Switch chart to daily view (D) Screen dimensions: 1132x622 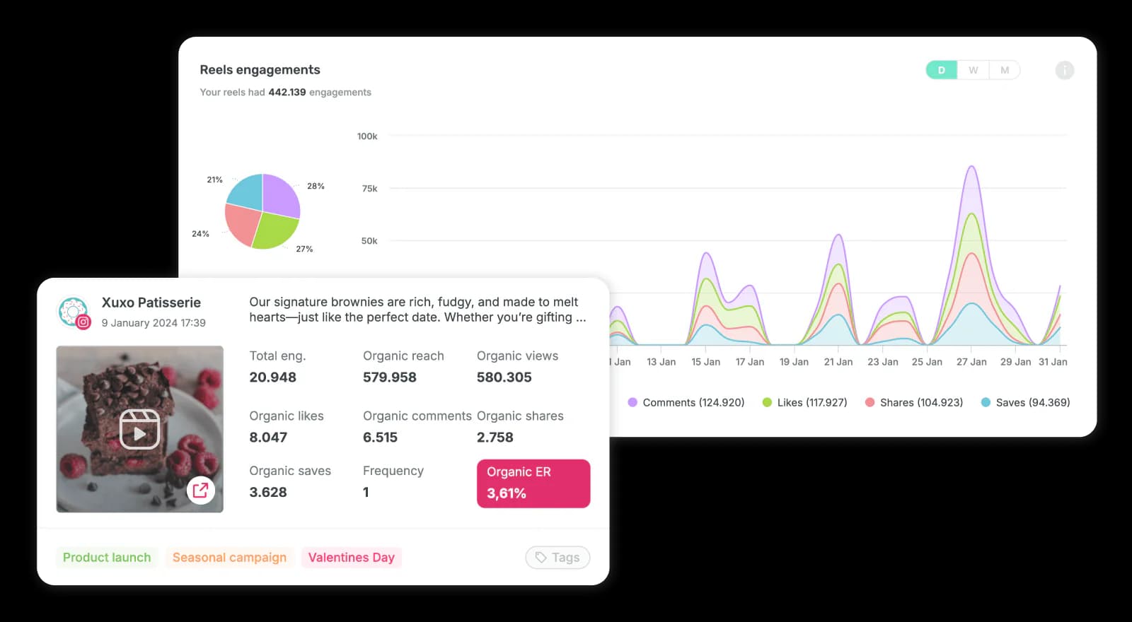click(x=942, y=70)
